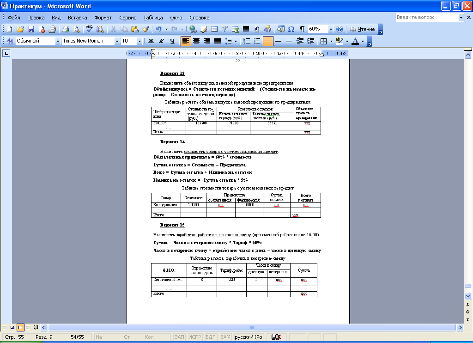Open the Файл menu
Viewport: 473px width, 343px height.
pos(14,18)
